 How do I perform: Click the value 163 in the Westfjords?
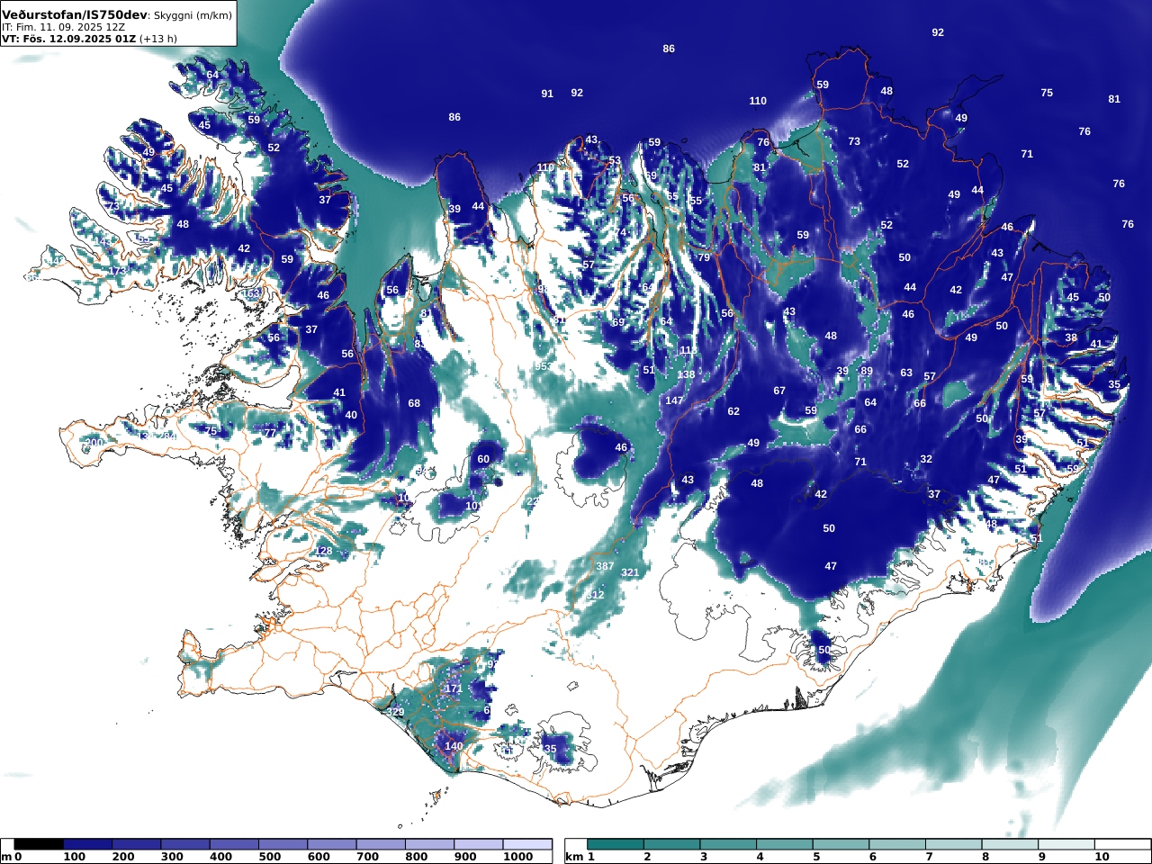(251, 293)
